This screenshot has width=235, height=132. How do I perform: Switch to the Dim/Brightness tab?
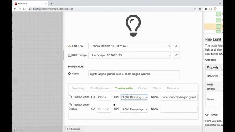(x=100, y=88)
